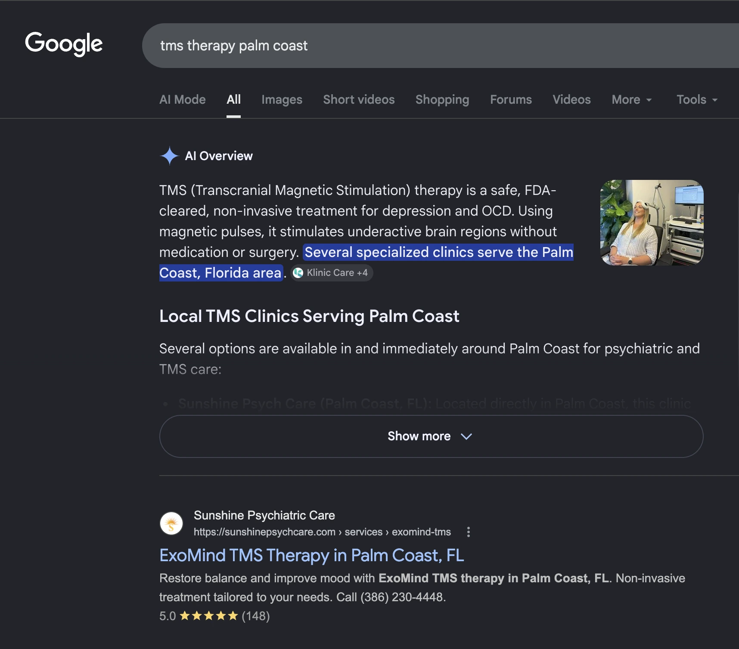The height and width of the screenshot is (649, 739).
Task: Select the All results tab
Action: [x=233, y=99]
